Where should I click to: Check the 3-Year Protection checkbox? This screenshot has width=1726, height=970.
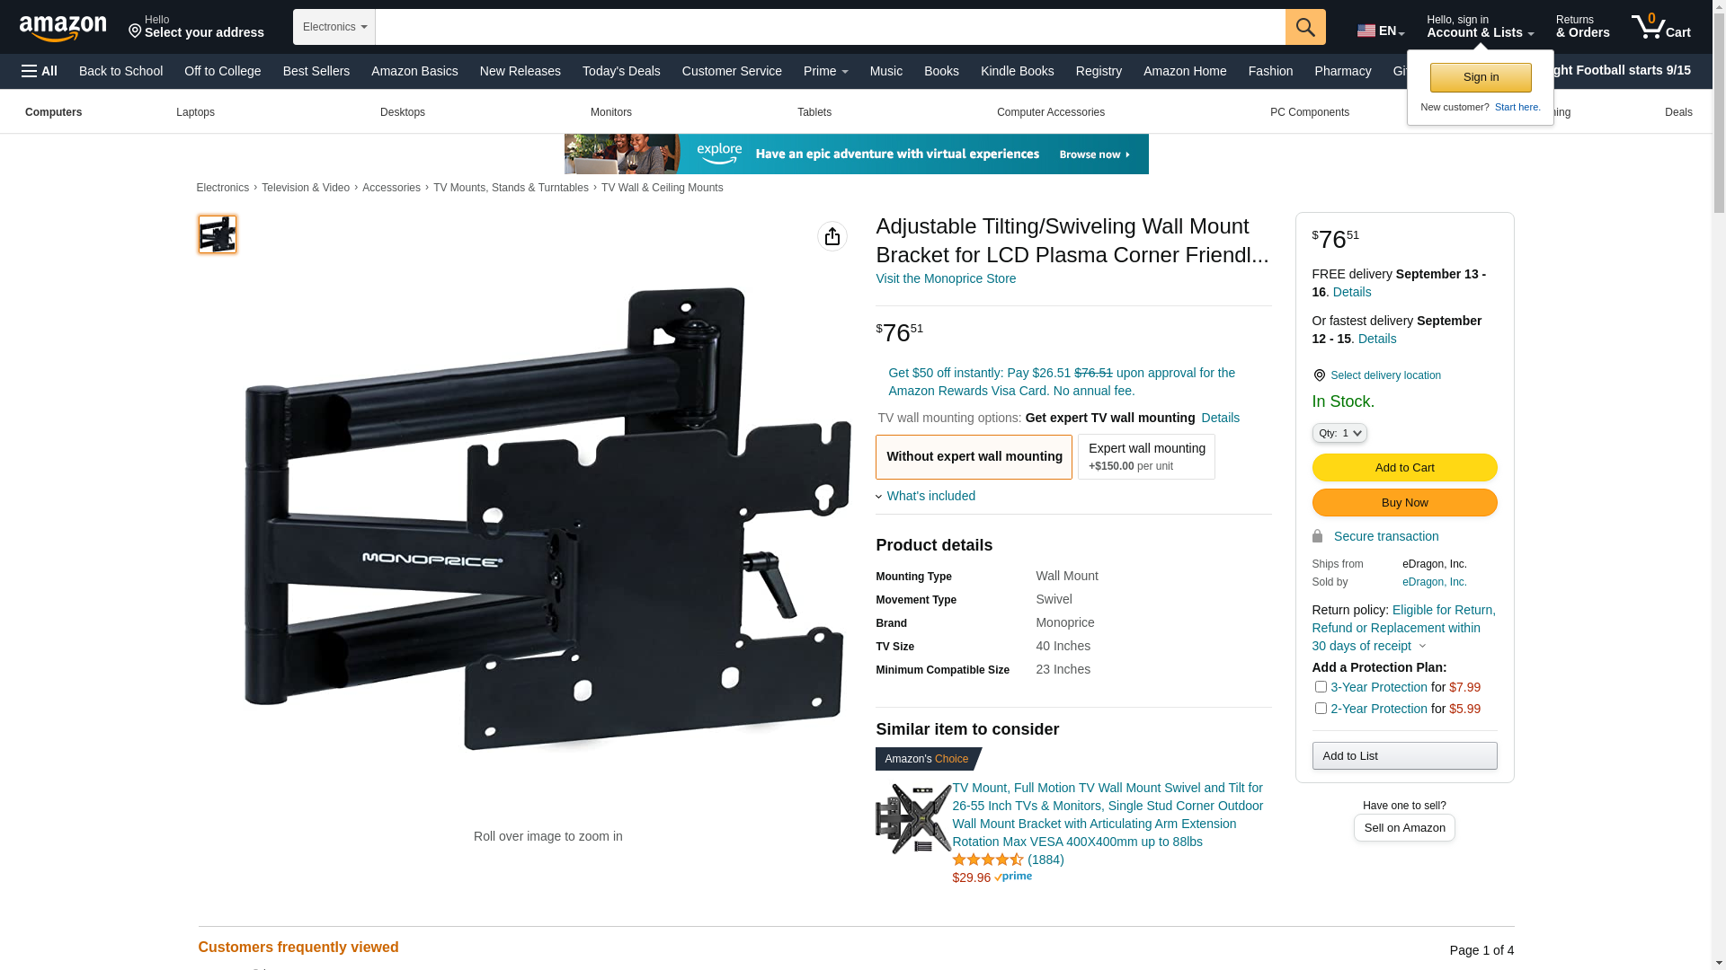1321,687
